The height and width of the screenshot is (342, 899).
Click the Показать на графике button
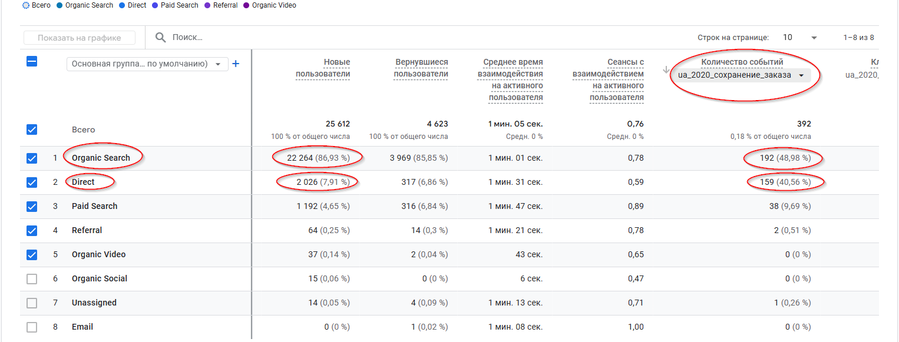point(80,38)
